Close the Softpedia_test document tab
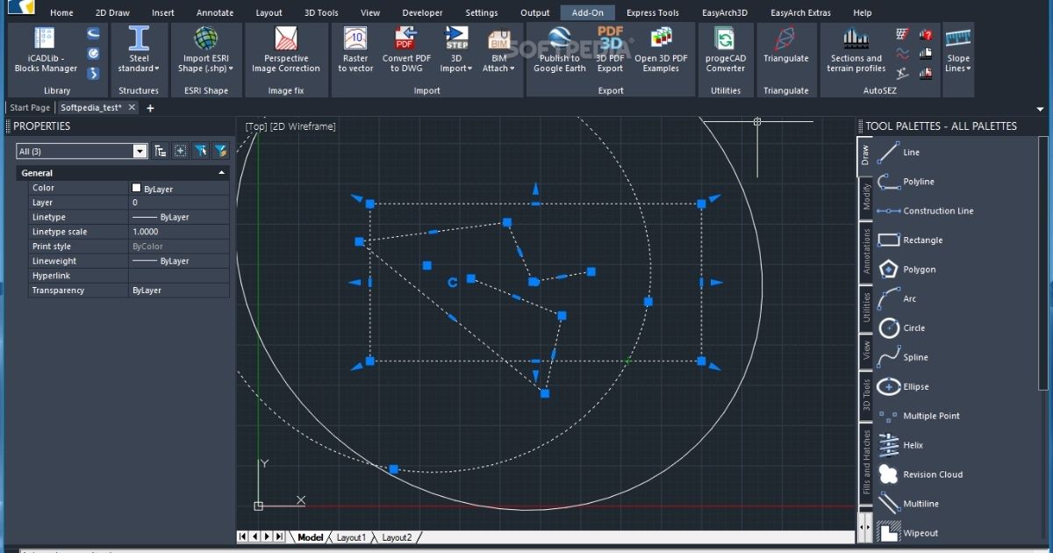Screen dimensions: 1053x553 click(132, 107)
